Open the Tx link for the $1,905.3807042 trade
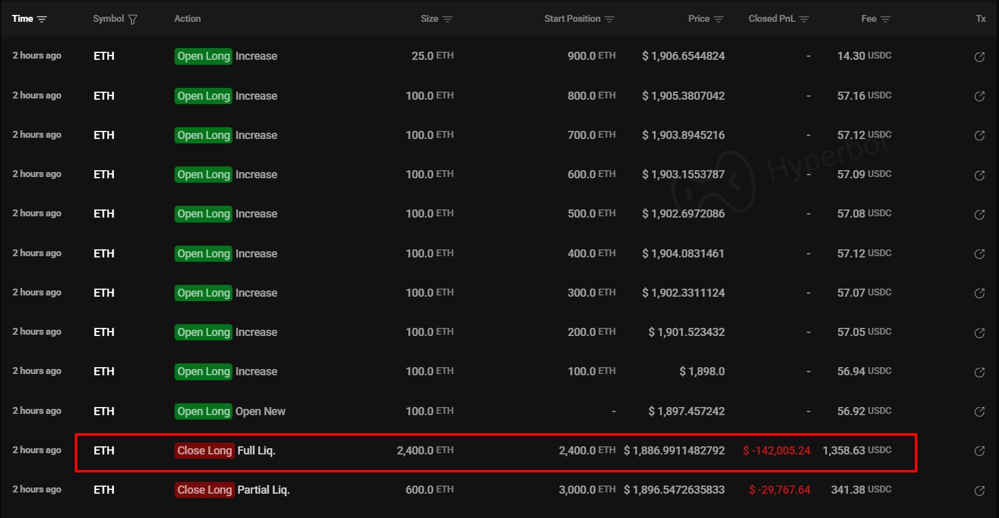The image size is (999, 518). pyautogui.click(x=980, y=96)
